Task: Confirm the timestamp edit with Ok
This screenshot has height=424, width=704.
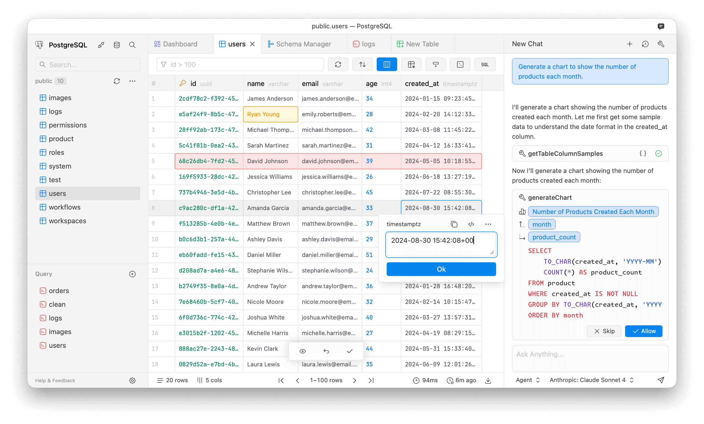Action: (441, 269)
